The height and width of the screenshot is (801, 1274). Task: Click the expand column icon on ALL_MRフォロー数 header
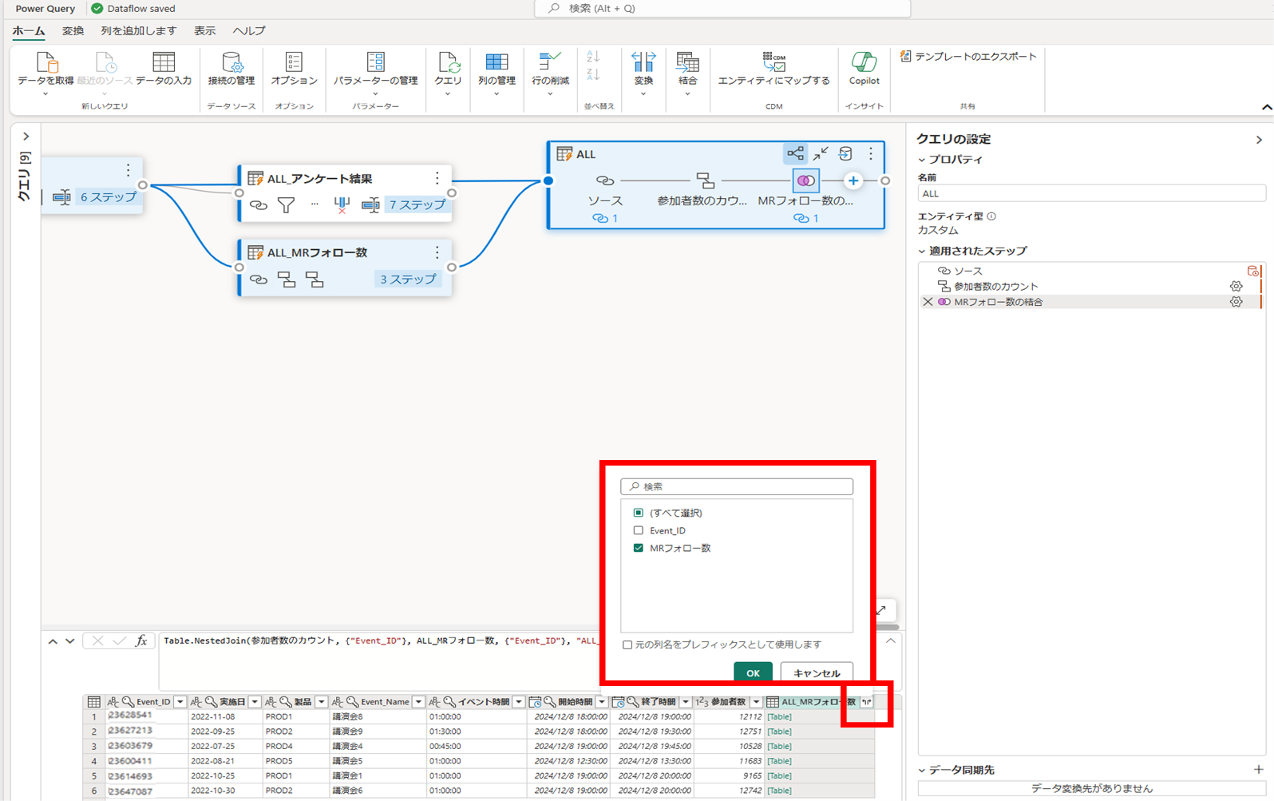(866, 702)
